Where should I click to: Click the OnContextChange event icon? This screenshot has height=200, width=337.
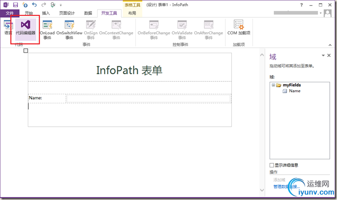point(116,25)
